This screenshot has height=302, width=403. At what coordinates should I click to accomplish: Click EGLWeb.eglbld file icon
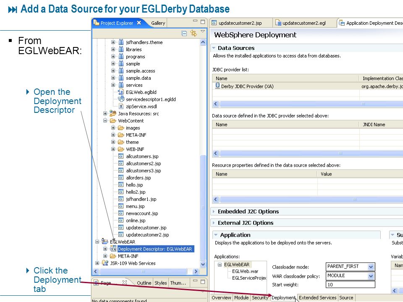121,92
